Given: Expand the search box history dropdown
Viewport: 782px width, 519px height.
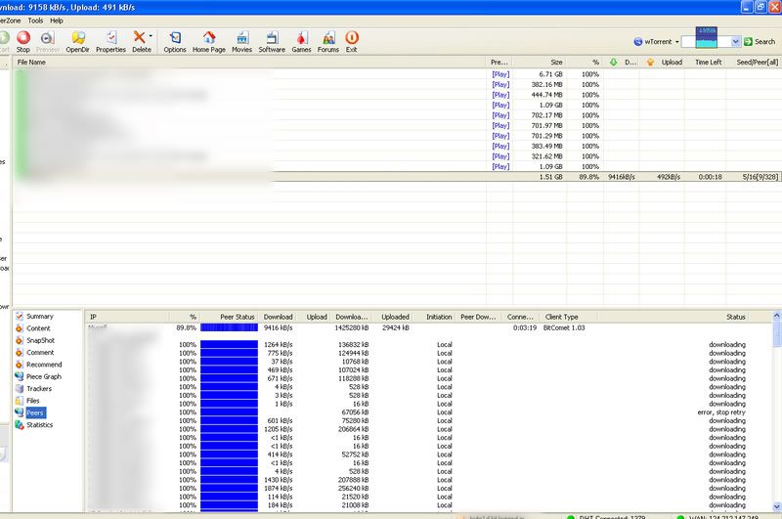Looking at the screenshot, I should pyautogui.click(x=736, y=42).
